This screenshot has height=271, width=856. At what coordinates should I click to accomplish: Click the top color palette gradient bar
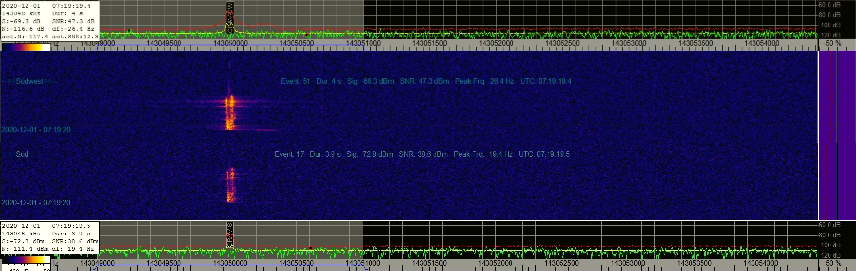click(x=26, y=47)
